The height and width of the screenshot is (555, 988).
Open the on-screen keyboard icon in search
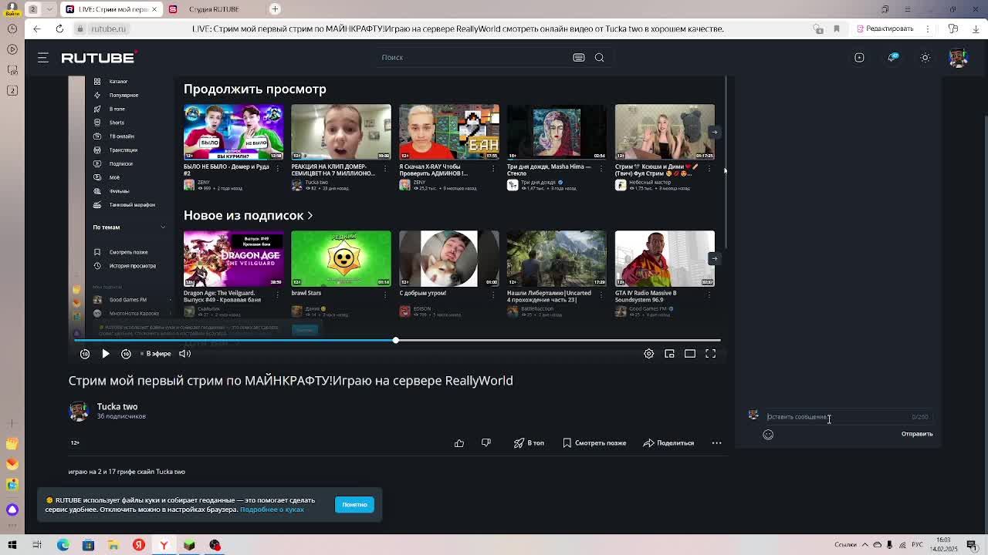click(x=578, y=58)
